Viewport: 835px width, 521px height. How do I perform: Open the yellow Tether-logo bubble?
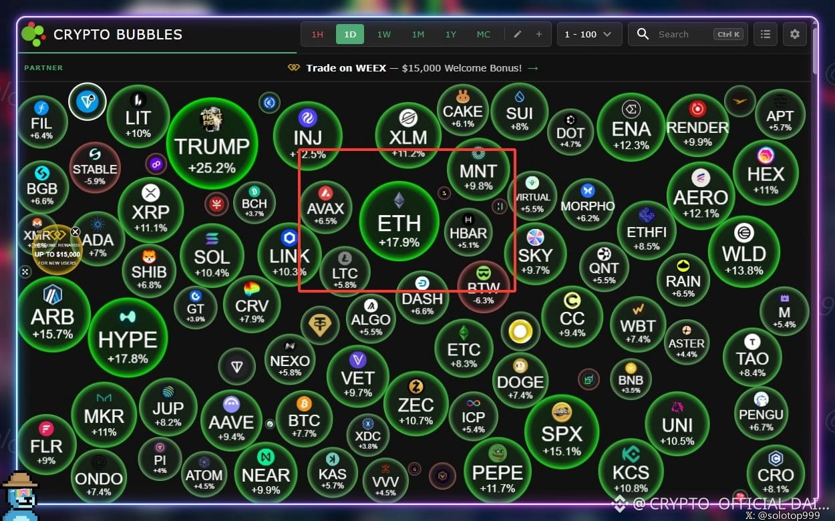(320, 325)
